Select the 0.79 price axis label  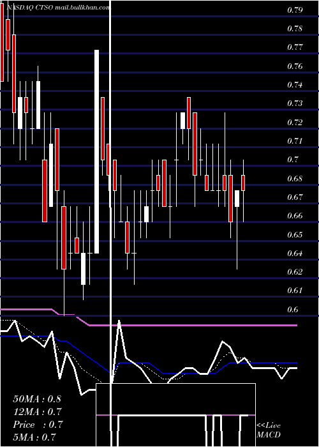tap(295, 11)
